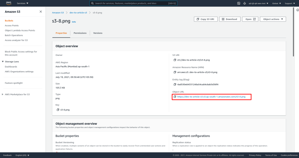Open the account ajit @ ajit-aws-test dropdown
299x158 pixels.
[x=258, y=3]
